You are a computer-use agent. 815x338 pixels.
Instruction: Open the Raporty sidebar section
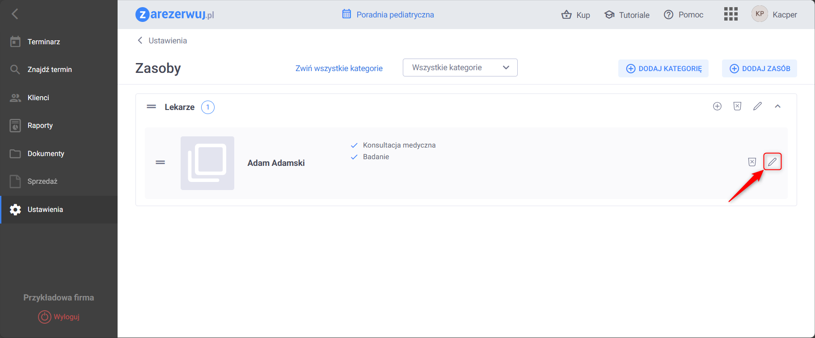tap(40, 126)
